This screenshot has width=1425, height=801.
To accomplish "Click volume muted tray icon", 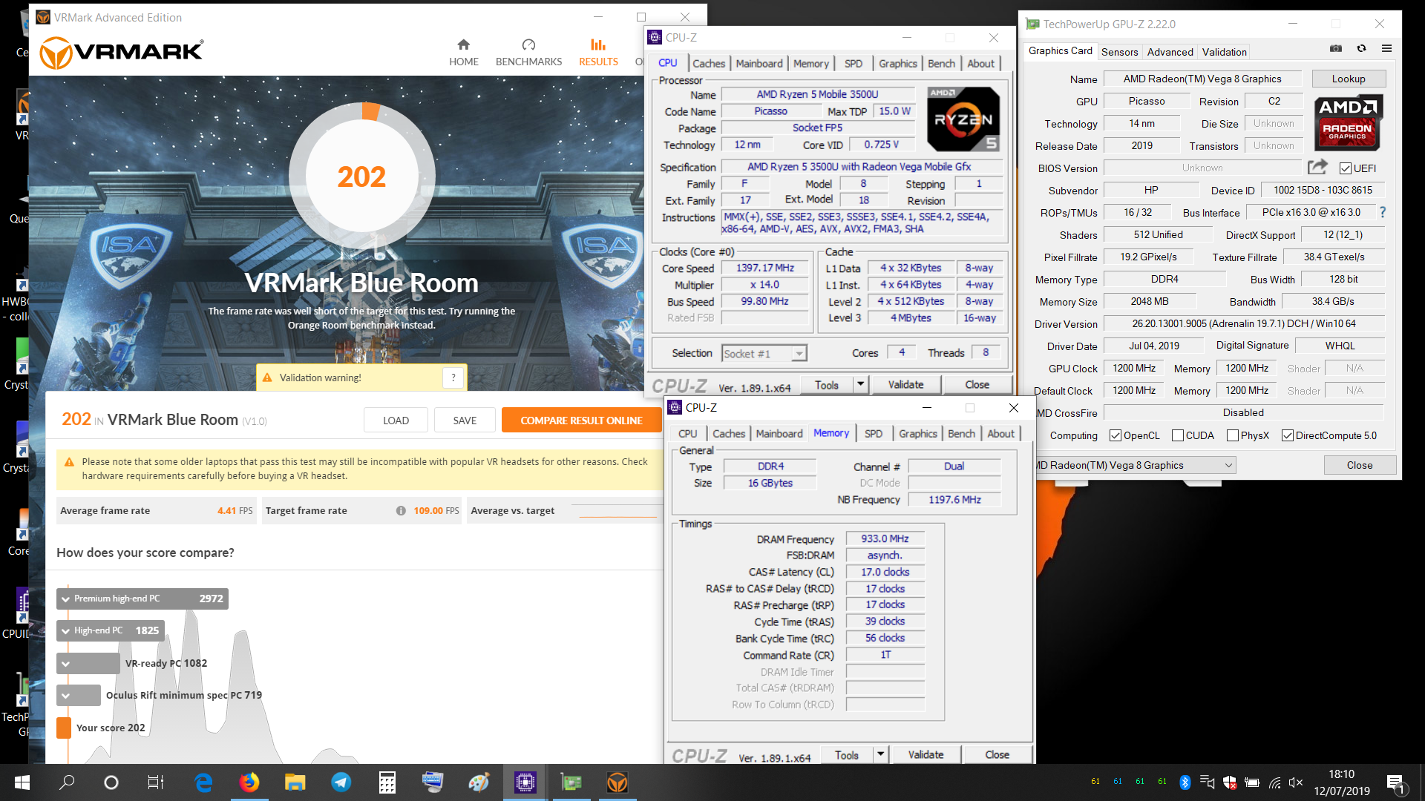I will 1296,782.
